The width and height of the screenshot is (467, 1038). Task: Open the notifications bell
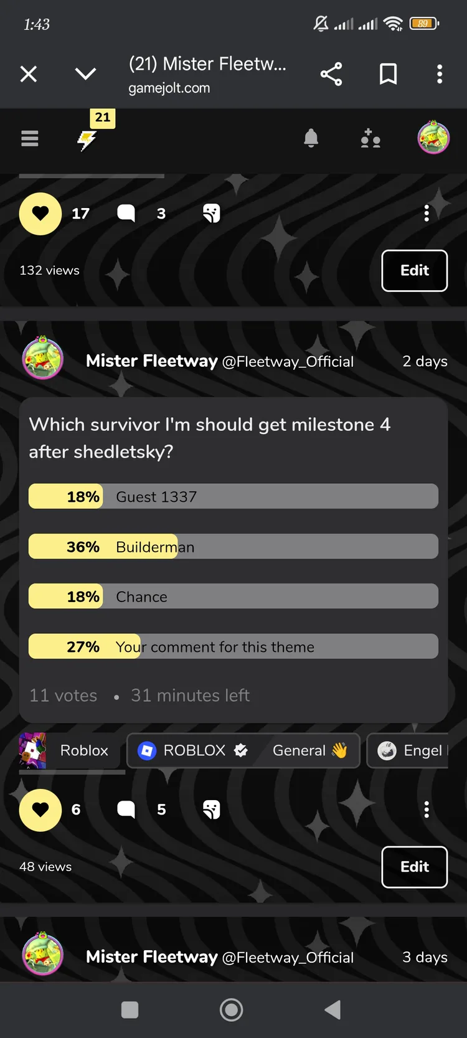coord(311,138)
